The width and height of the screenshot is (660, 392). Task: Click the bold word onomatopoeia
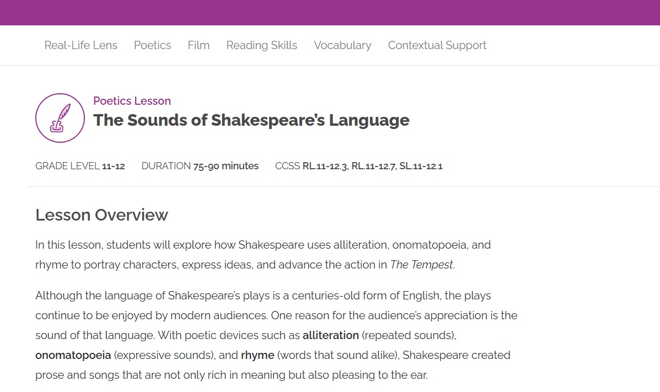(x=73, y=355)
